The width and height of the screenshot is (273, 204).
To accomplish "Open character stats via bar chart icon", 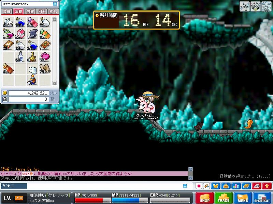I will point(236,186).
